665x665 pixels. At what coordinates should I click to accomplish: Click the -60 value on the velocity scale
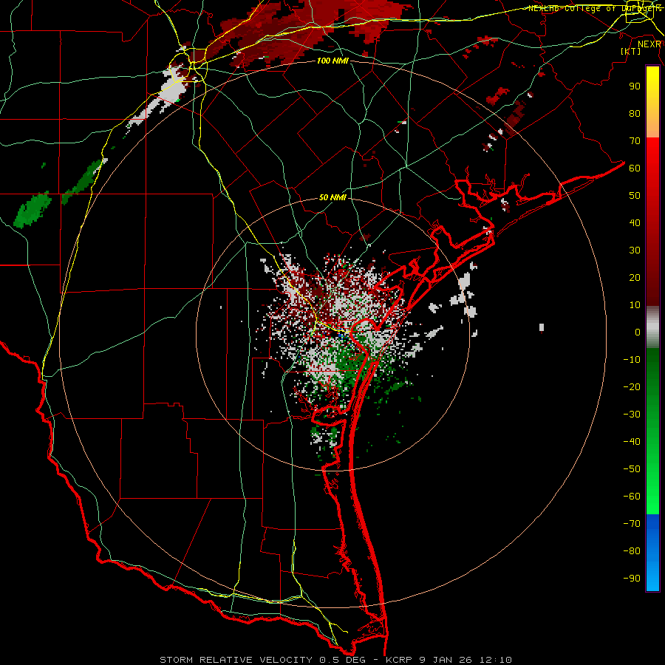point(632,497)
